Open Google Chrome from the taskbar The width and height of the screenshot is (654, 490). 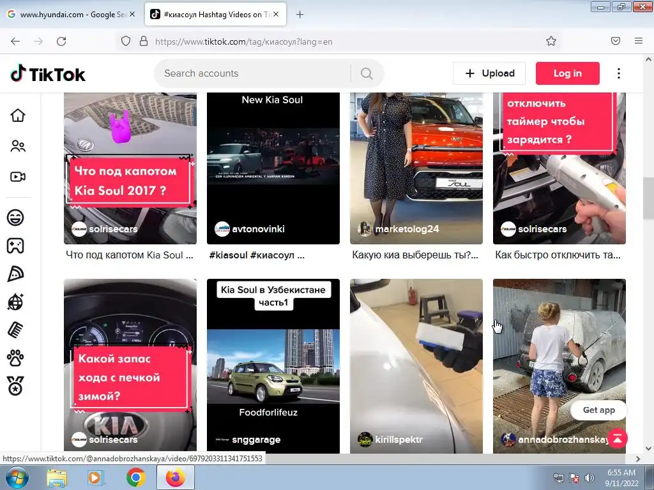(x=135, y=478)
